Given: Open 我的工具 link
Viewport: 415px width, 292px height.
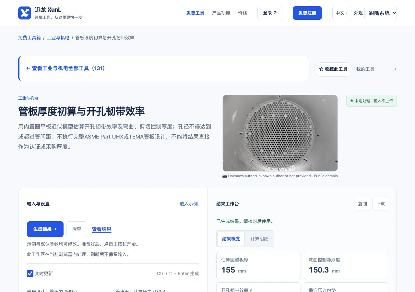Looking at the screenshot, I should coord(365,69).
